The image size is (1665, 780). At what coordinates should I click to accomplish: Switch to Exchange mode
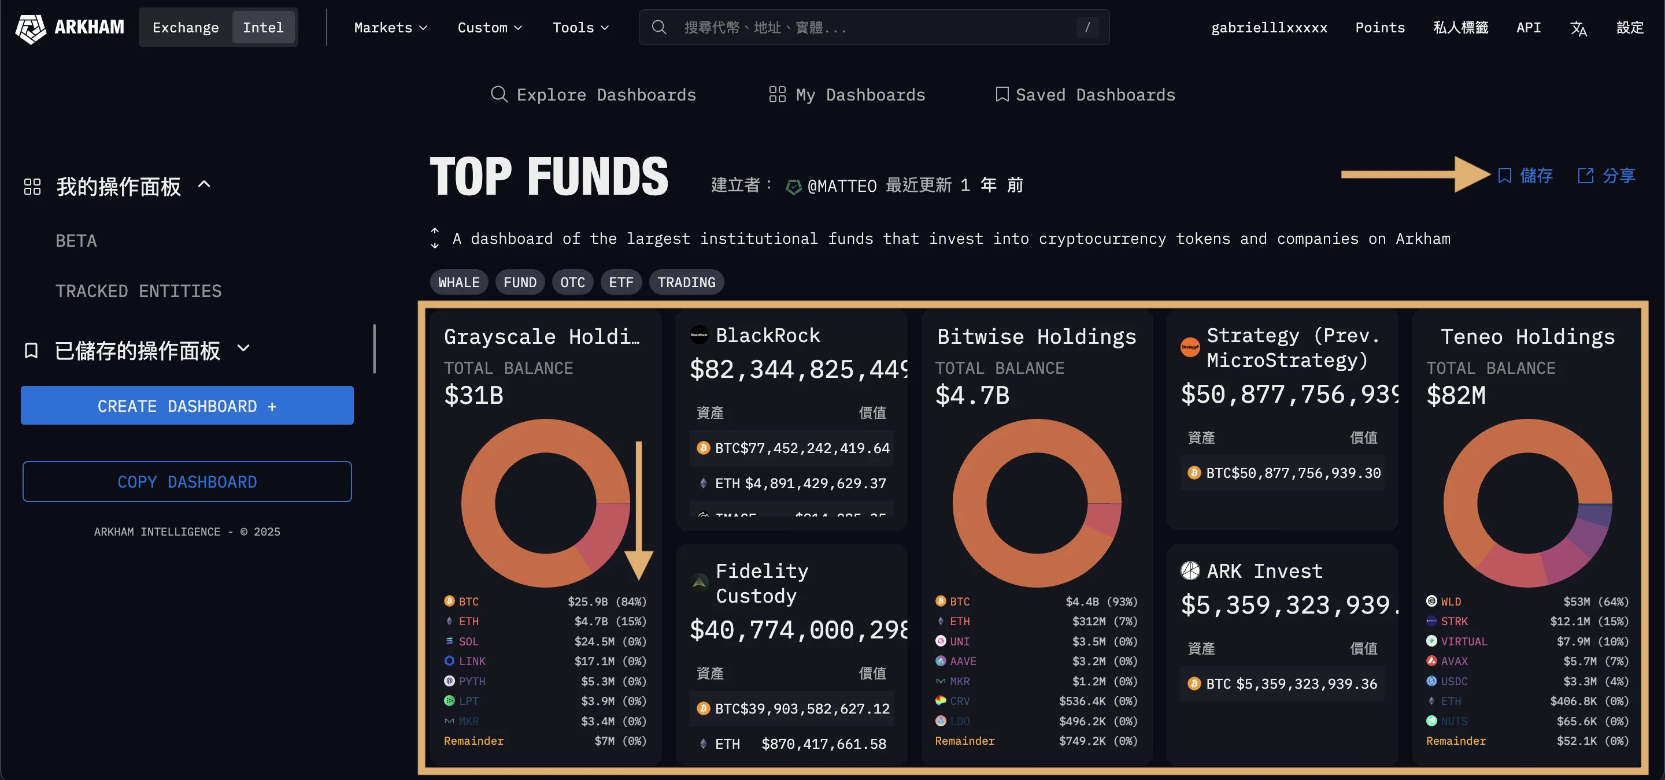(186, 27)
